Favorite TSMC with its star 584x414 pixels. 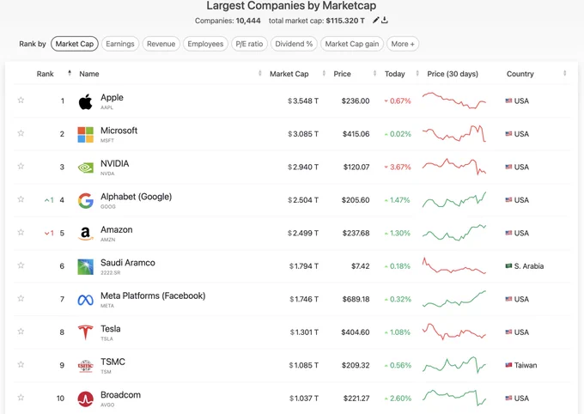click(x=21, y=364)
